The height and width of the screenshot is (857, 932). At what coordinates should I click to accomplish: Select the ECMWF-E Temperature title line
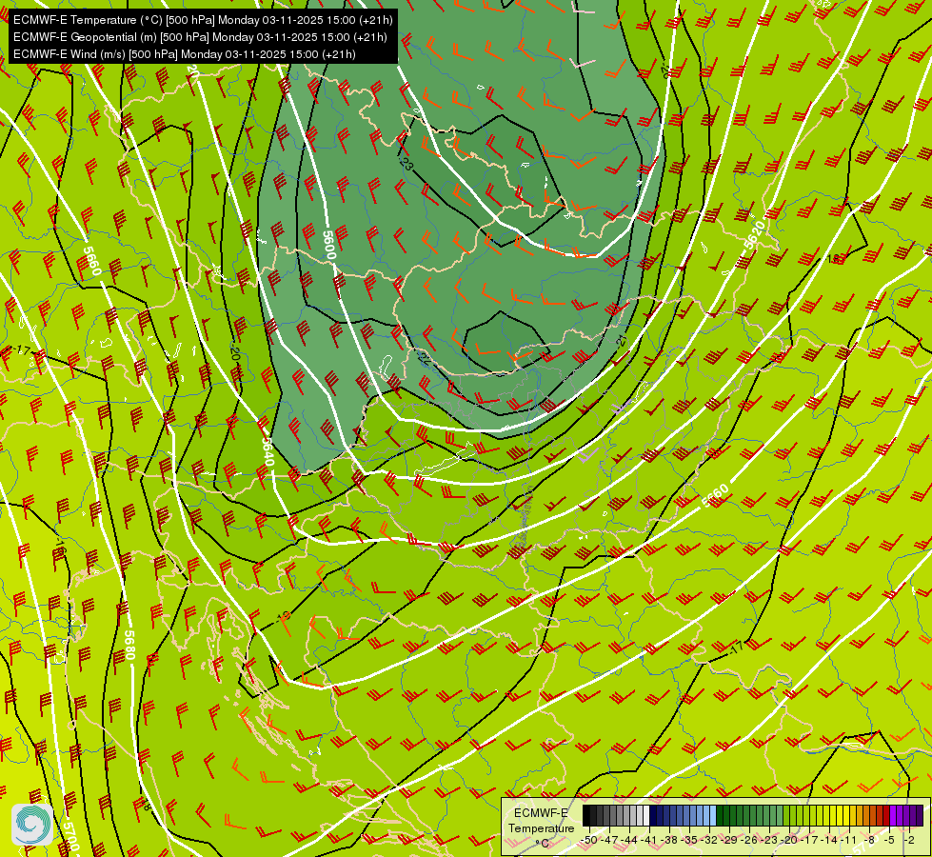coord(203,20)
